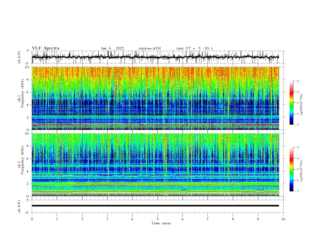Click the "6" kHz tick of ch.1 spectrogram
This screenshot has height=246, width=319.
click(28, 92)
